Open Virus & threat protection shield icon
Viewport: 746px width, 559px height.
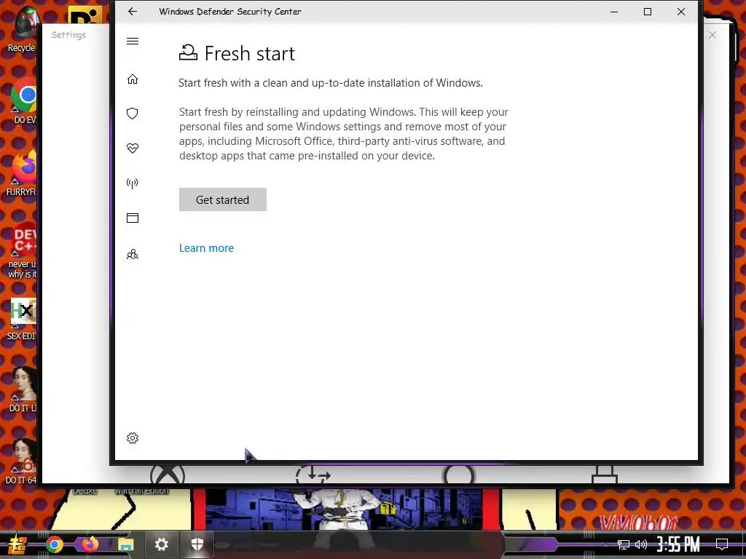pyautogui.click(x=133, y=113)
